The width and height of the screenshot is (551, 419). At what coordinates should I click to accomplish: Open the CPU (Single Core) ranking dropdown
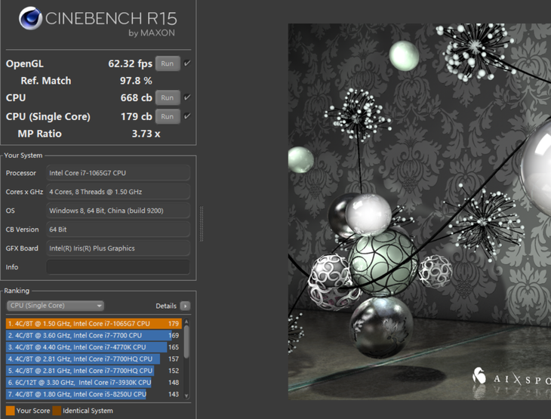point(55,306)
